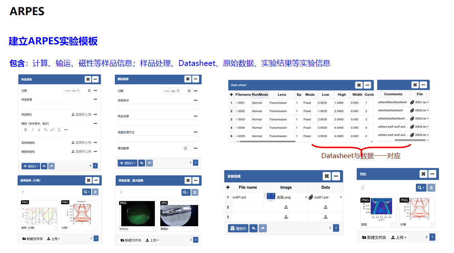This screenshot has height=253, width=454.
Task: Open the 上传 dropdown in 对比 panel
Action: click(399, 238)
